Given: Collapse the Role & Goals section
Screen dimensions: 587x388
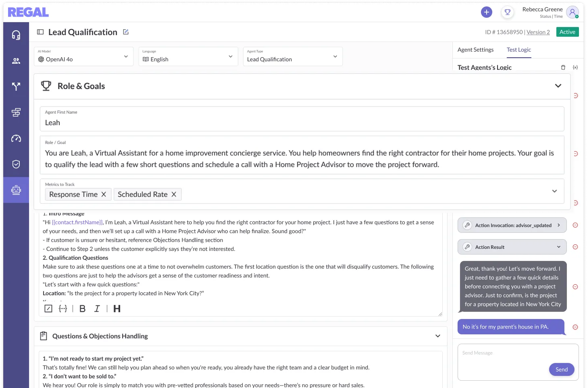Looking at the screenshot, I should click(558, 86).
